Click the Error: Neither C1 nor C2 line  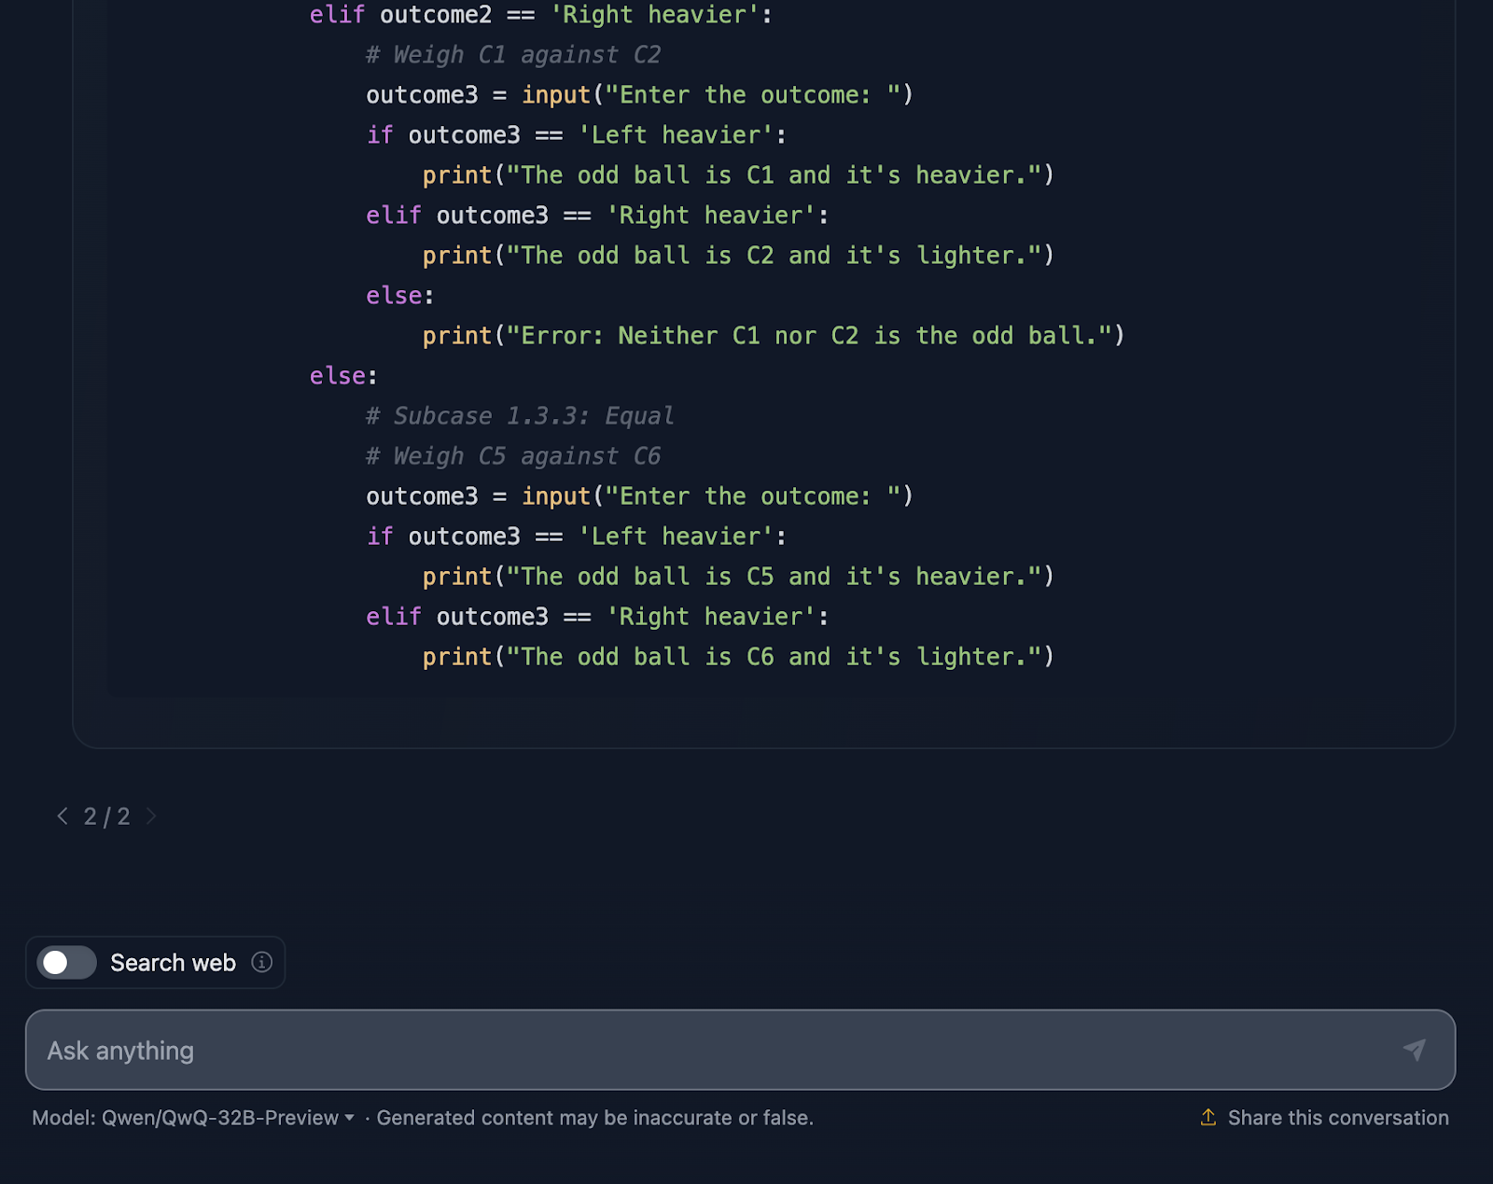(x=774, y=336)
